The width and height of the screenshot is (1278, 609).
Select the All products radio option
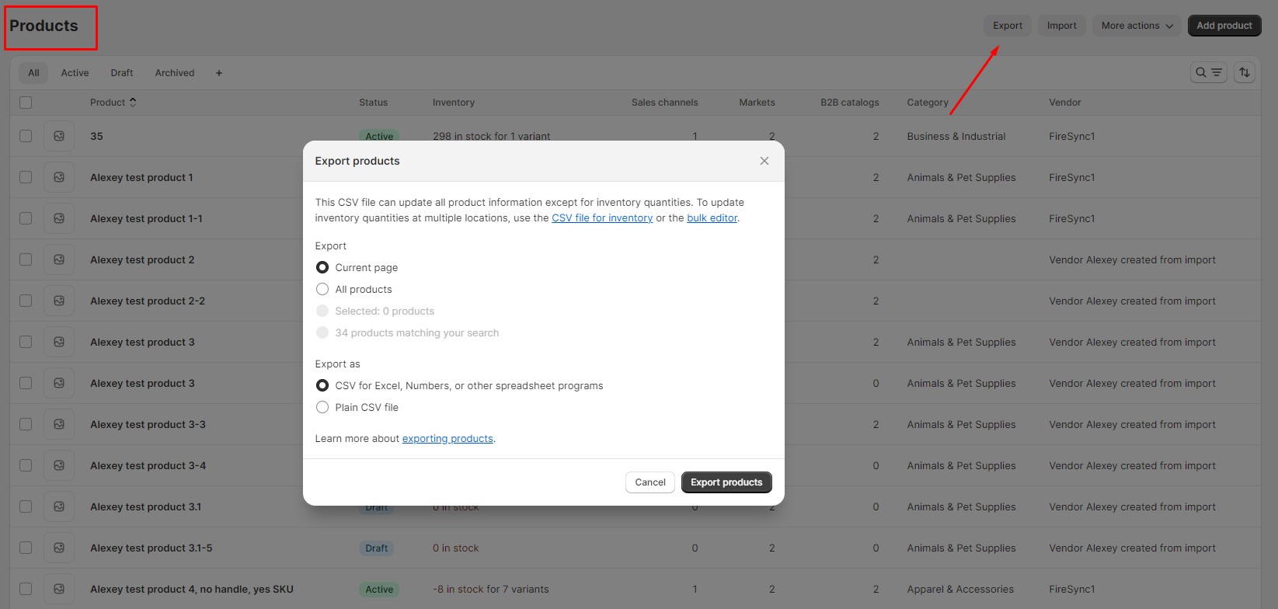322,289
